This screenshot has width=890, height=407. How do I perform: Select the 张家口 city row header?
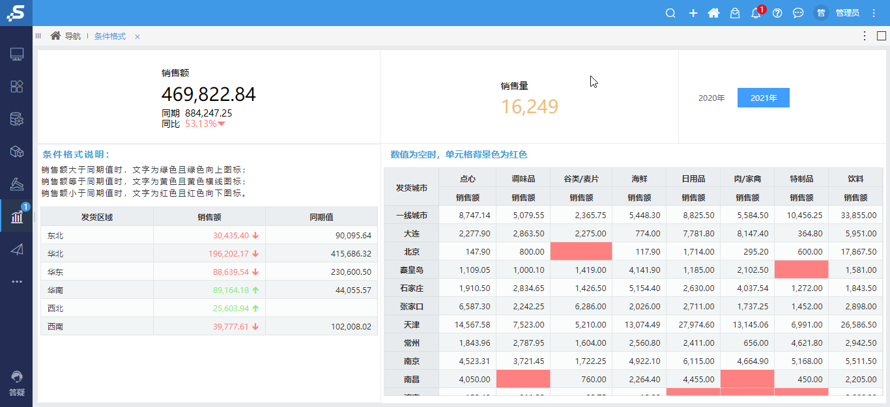(x=412, y=306)
